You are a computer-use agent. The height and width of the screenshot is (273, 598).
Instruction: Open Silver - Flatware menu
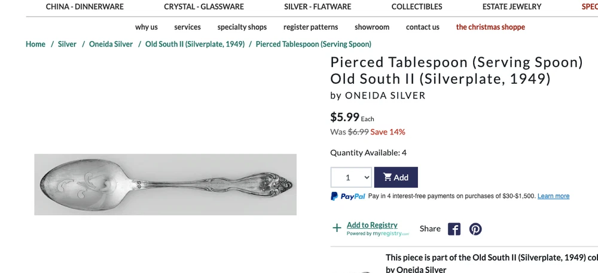(x=318, y=7)
